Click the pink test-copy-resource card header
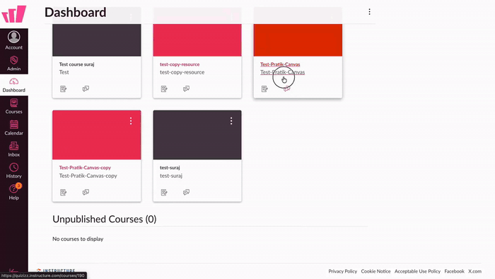The height and width of the screenshot is (279, 495). point(197,40)
